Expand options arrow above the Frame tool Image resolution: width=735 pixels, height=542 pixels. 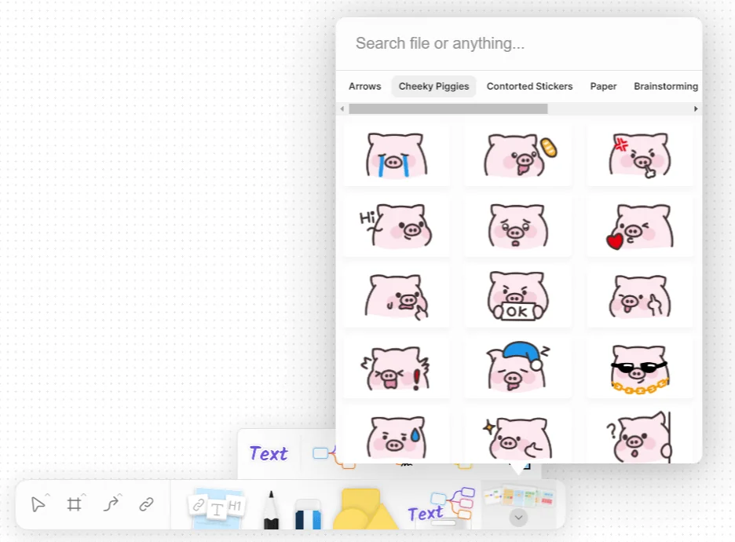coord(83,495)
